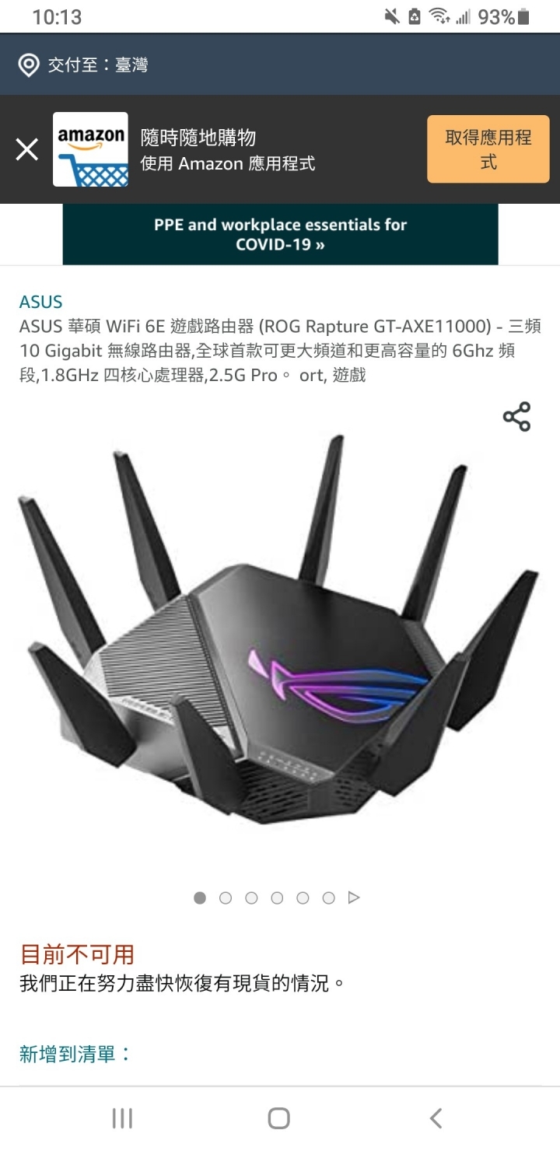Open the ASUS brand link
This screenshot has height=1151, width=560.
coord(41,302)
